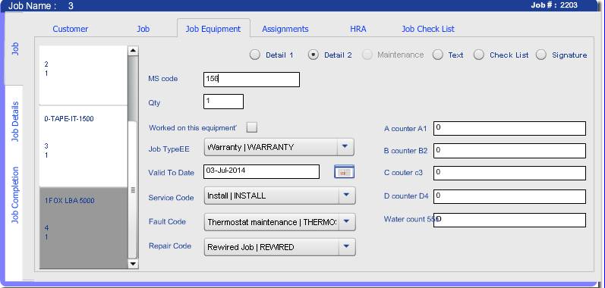Select the Text radio button
605x288 pixels.
(x=438, y=55)
